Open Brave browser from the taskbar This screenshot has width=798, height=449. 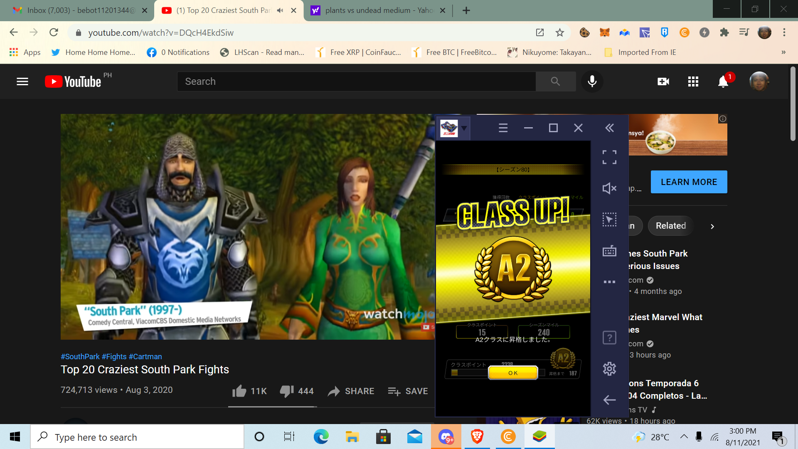[x=477, y=437]
